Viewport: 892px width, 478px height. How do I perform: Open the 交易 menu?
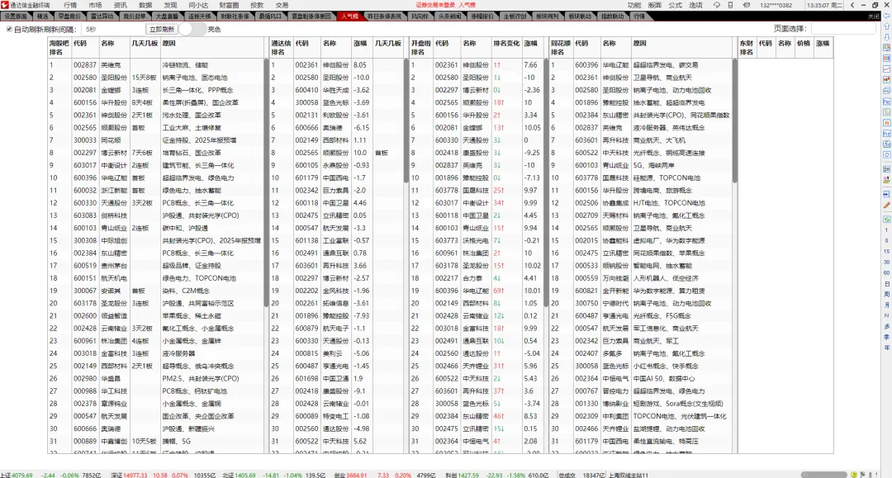[x=282, y=5]
